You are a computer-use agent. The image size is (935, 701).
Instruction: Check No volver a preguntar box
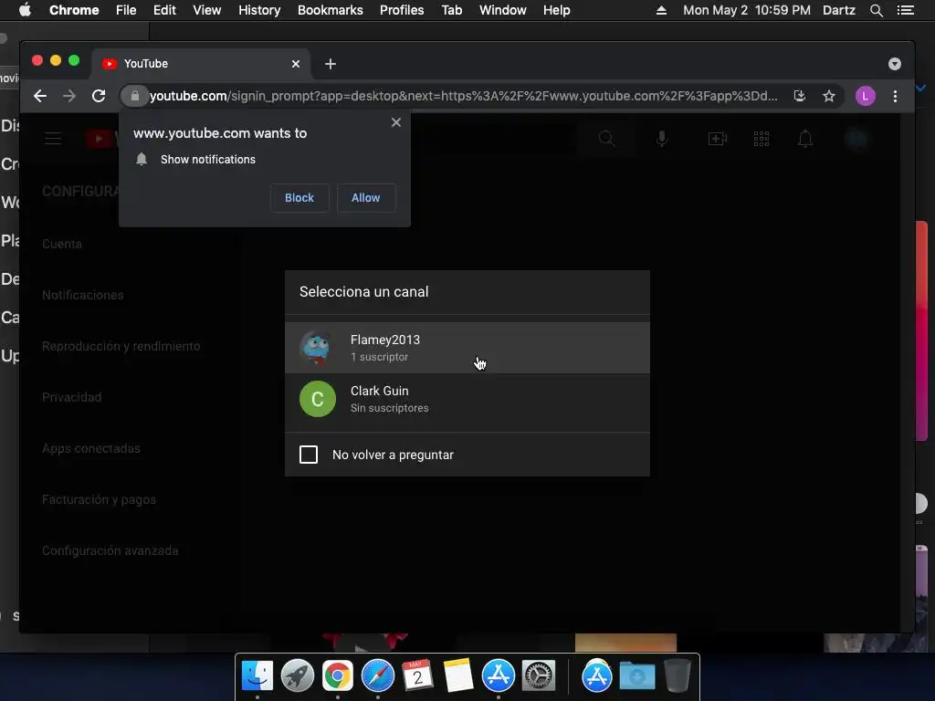[309, 455]
